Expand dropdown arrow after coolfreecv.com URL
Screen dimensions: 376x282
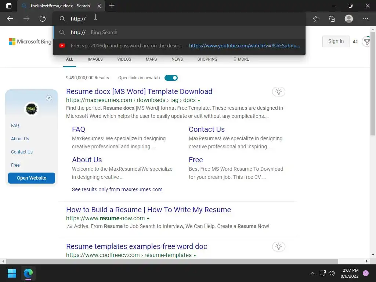(195, 256)
